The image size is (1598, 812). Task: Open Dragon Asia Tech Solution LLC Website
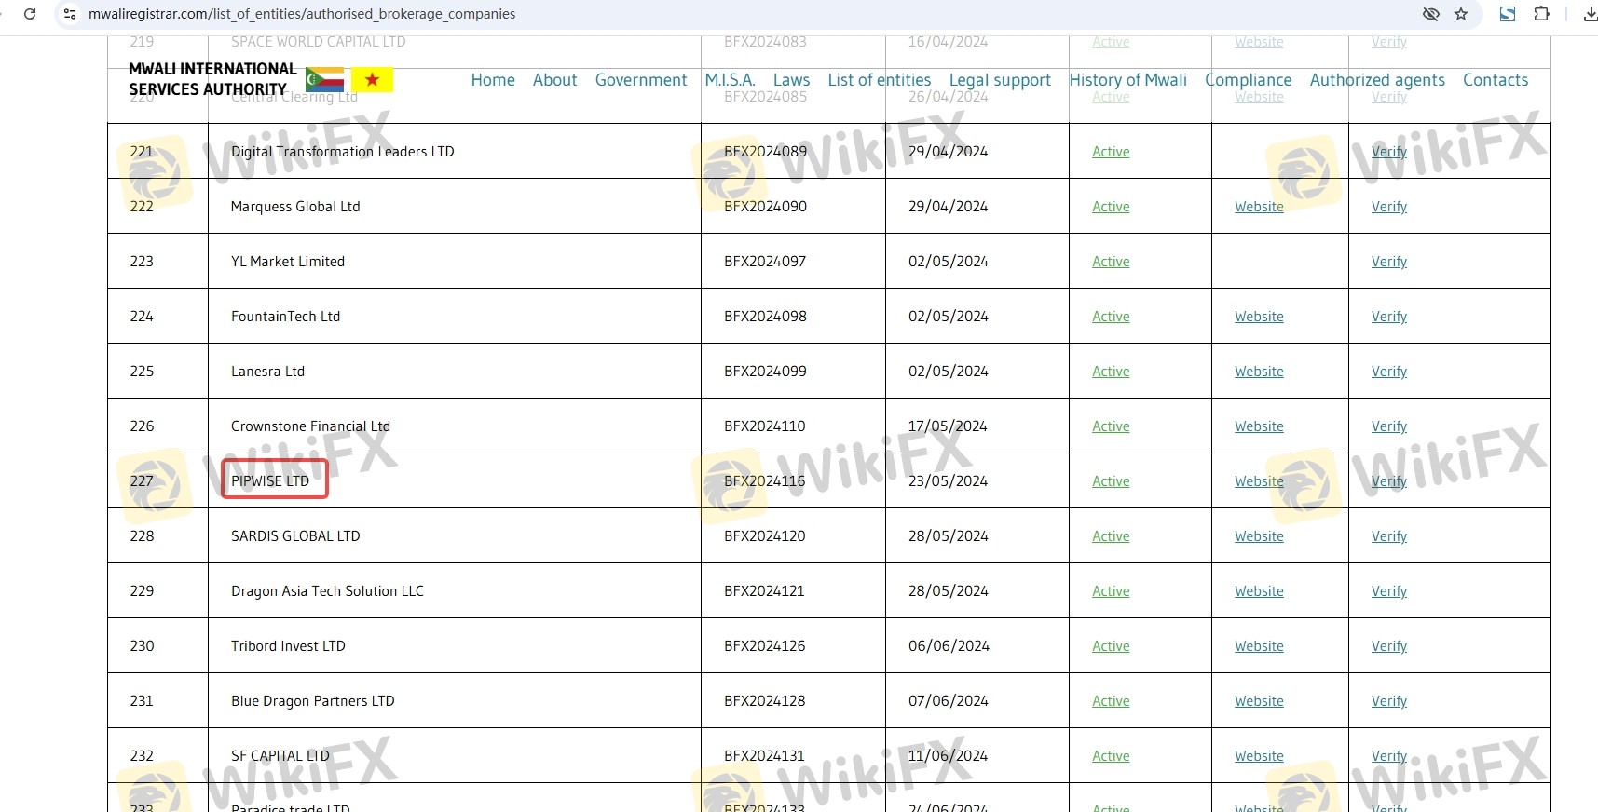pyautogui.click(x=1259, y=591)
